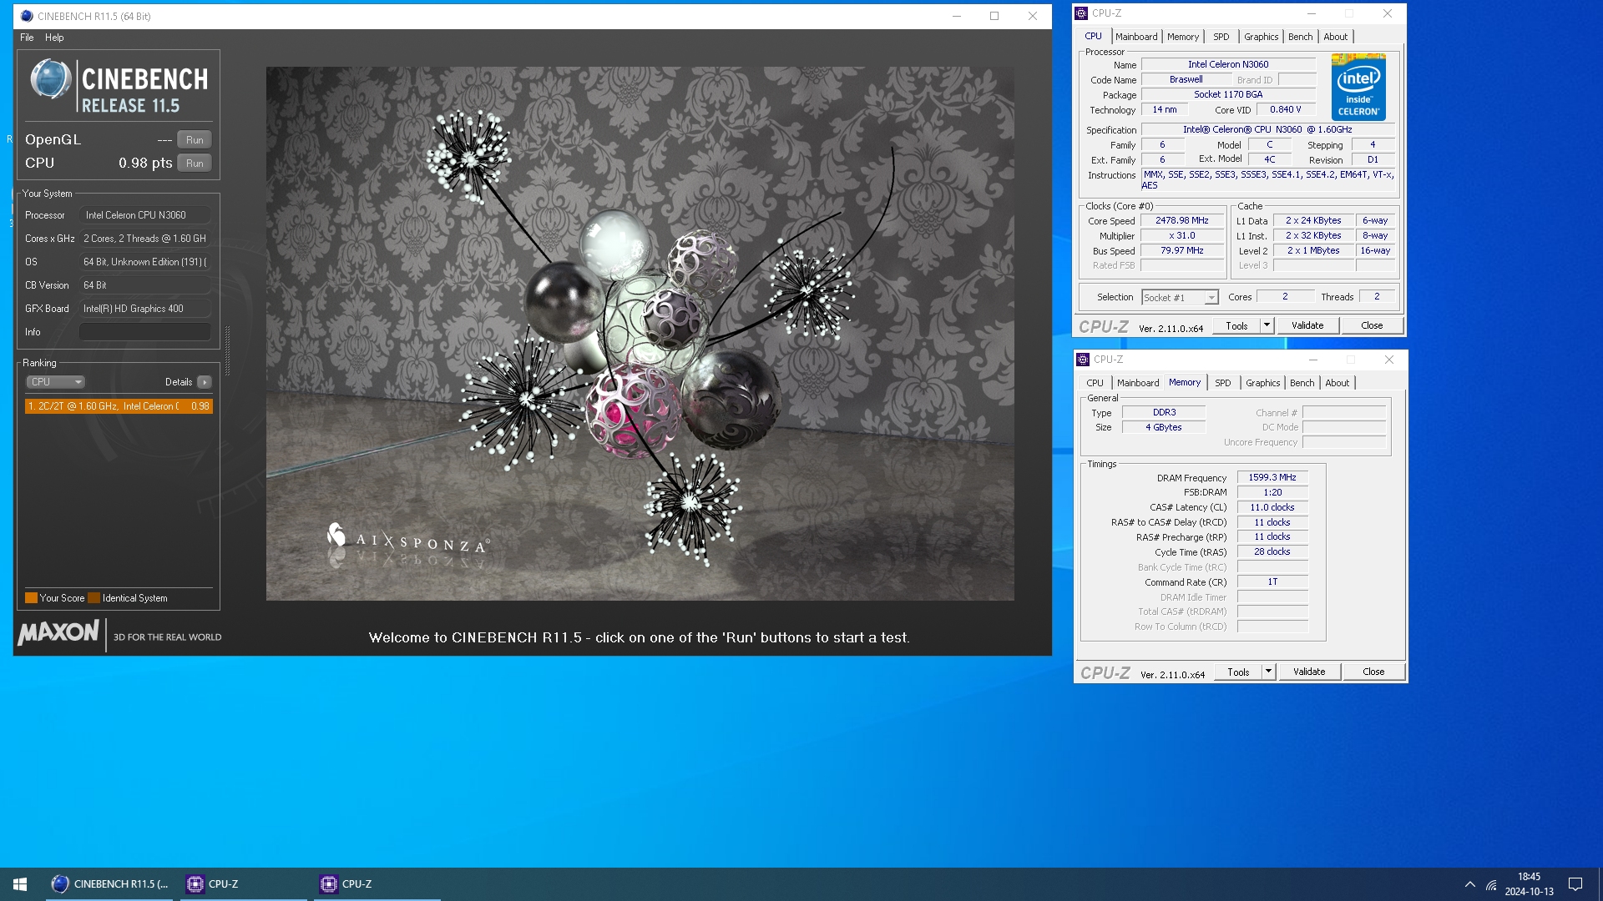Viewport: 1603px width, 901px height.
Task: Open the taskbar clock and date
Action: click(1530, 884)
